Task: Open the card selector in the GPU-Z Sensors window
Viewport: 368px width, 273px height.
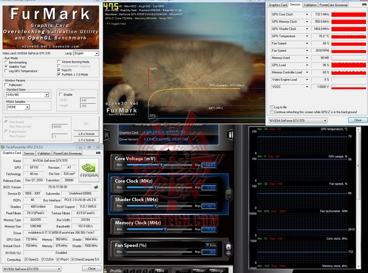Action: pyautogui.click(x=298, y=121)
